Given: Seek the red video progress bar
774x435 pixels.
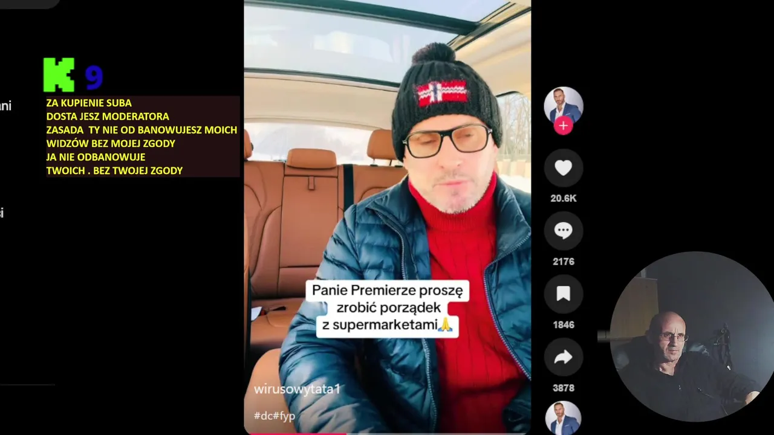Looking at the screenshot, I should coord(387,433).
